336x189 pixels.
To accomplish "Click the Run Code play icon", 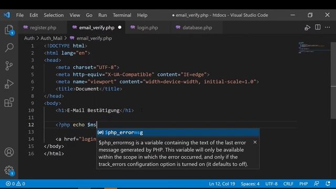I will [x=307, y=28].
